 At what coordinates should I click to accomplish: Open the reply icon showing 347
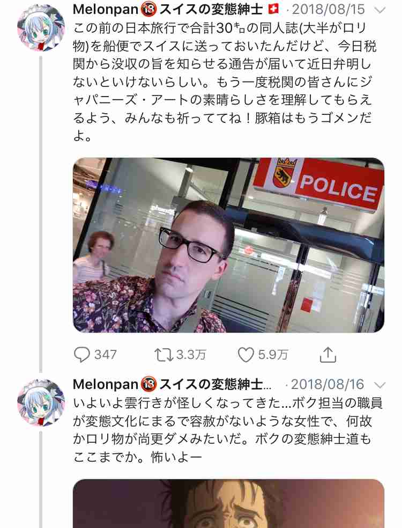(82, 355)
